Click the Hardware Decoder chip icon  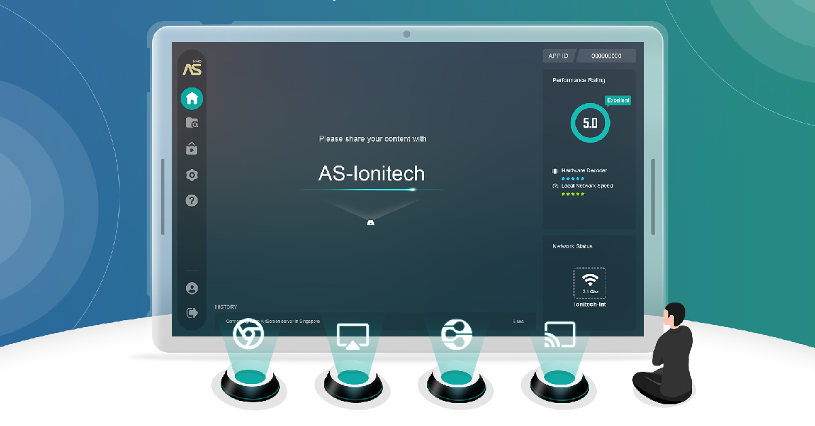tap(555, 171)
